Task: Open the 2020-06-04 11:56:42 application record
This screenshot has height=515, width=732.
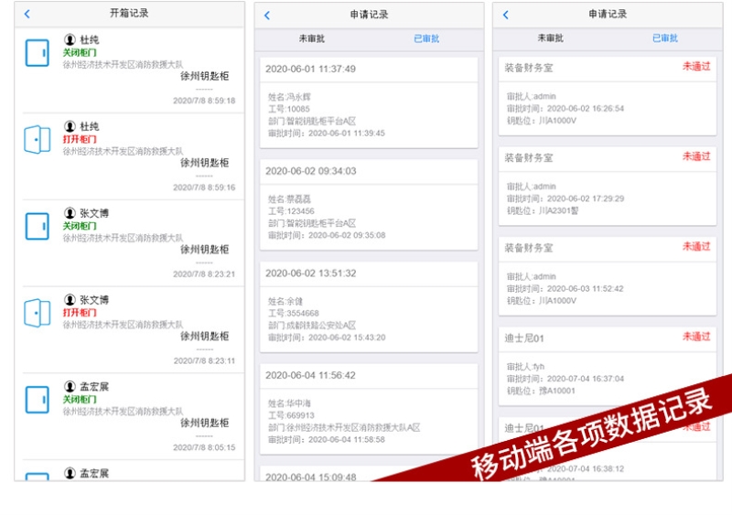Action: (x=368, y=406)
